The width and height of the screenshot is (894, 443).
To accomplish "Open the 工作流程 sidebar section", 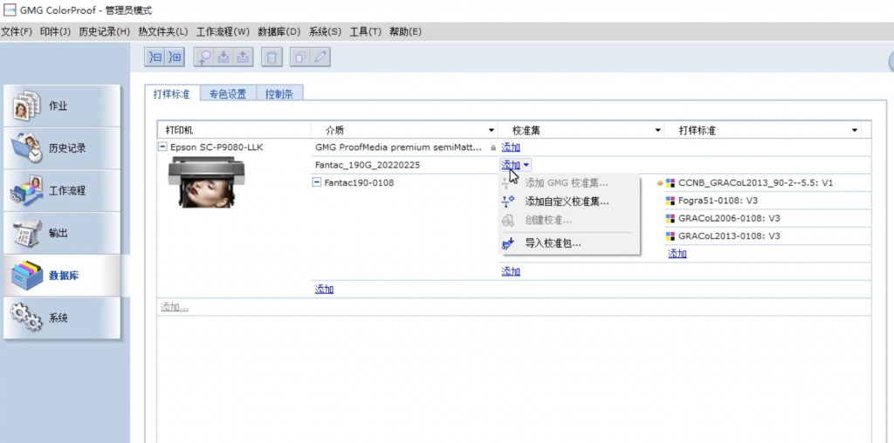I will (62, 191).
